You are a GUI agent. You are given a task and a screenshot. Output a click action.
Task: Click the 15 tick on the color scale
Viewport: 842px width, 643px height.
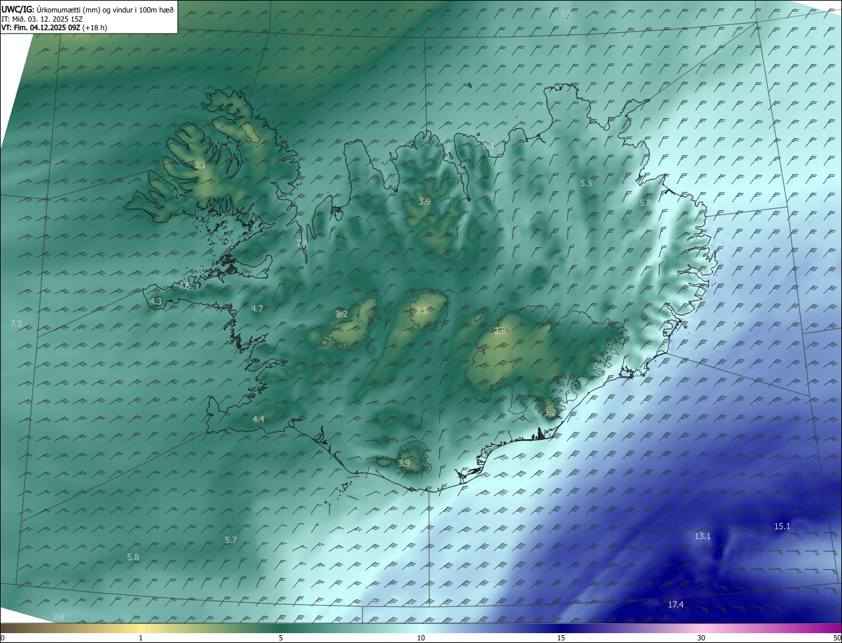[x=561, y=638]
